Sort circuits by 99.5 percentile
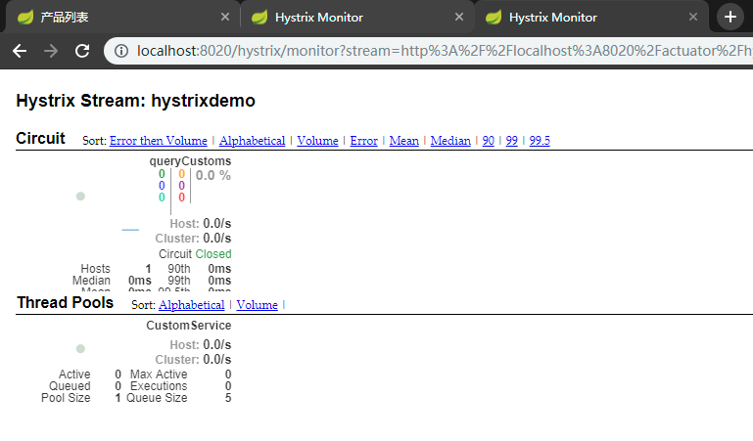This screenshot has height=441, width=753. coord(540,141)
